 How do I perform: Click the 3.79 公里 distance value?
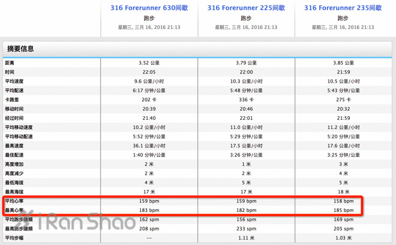point(246,63)
